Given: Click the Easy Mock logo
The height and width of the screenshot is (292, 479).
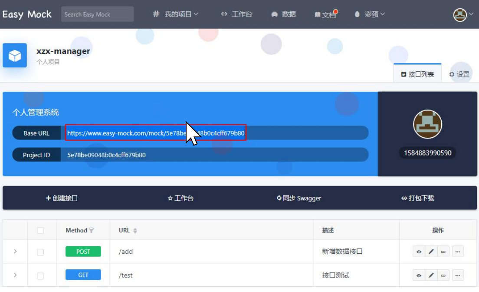Looking at the screenshot, I should [x=27, y=14].
